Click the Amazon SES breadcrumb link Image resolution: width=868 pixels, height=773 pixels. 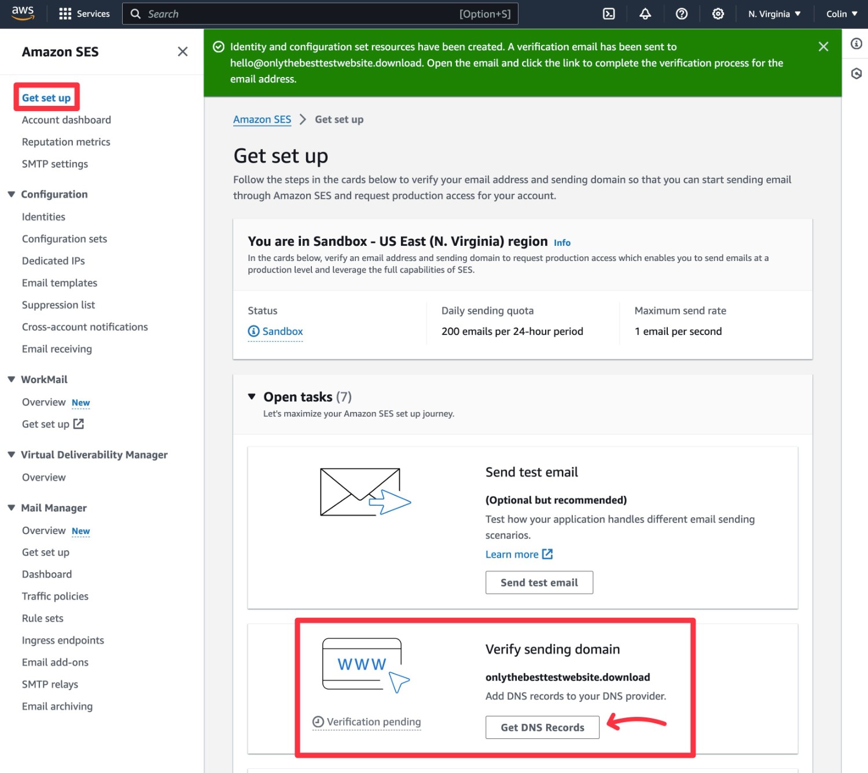(262, 119)
